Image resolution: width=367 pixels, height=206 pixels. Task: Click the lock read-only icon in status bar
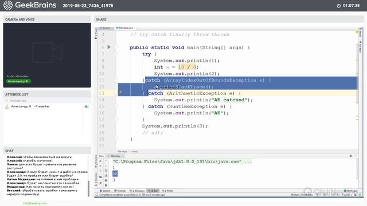pos(356,195)
